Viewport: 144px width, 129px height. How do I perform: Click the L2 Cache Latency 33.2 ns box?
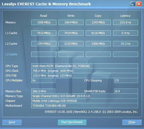click(126, 44)
